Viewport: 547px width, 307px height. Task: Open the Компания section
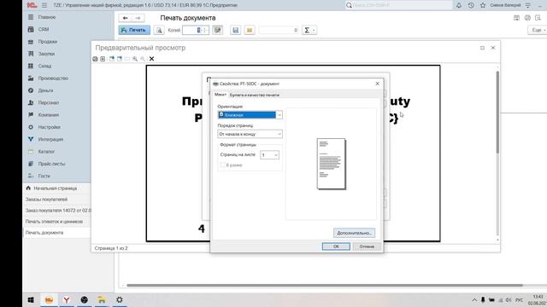pyautogui.click(x=48, y=115)
